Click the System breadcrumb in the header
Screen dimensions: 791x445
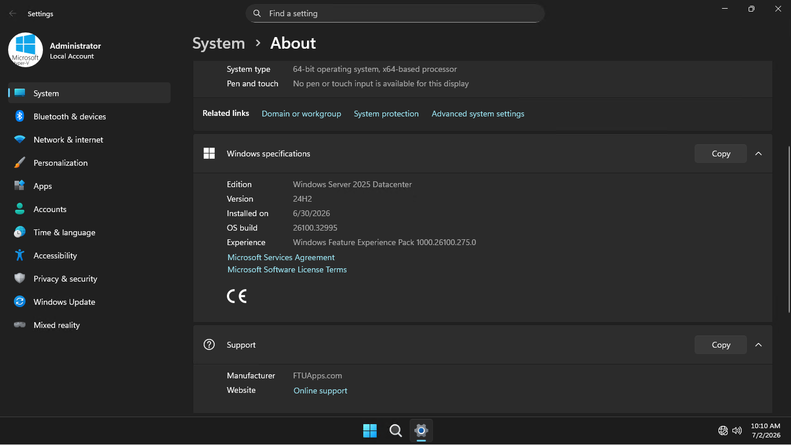[218, 43]
